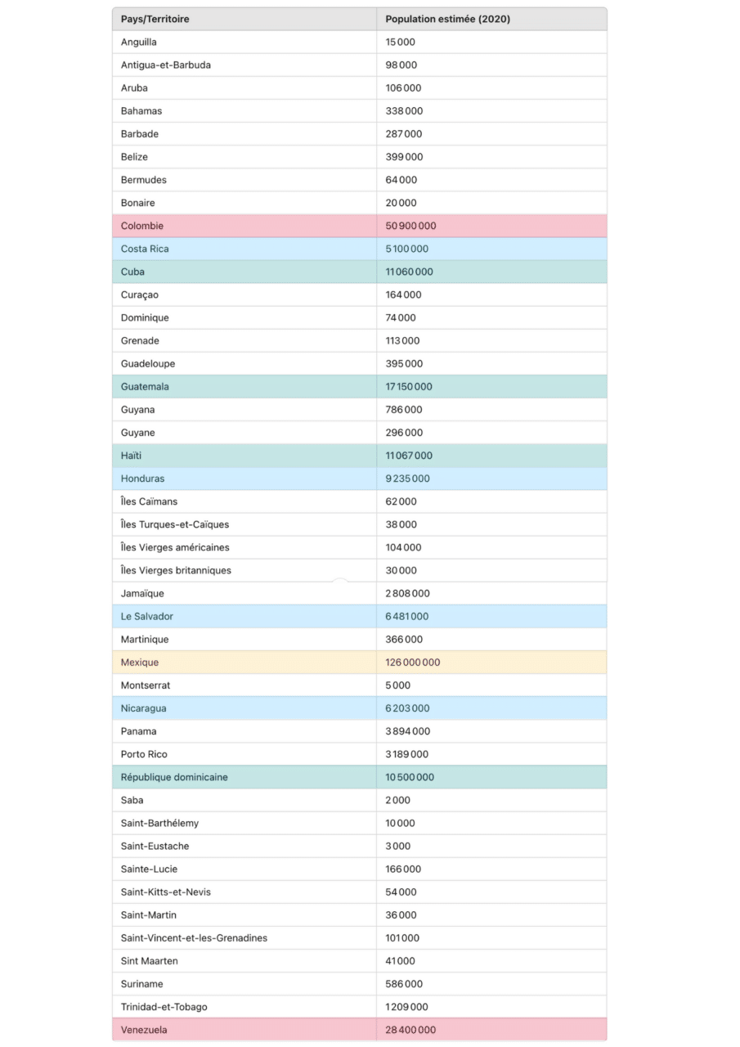Click the Pays/Territoire column header
Screen dimensions: 740x1047
155,19
